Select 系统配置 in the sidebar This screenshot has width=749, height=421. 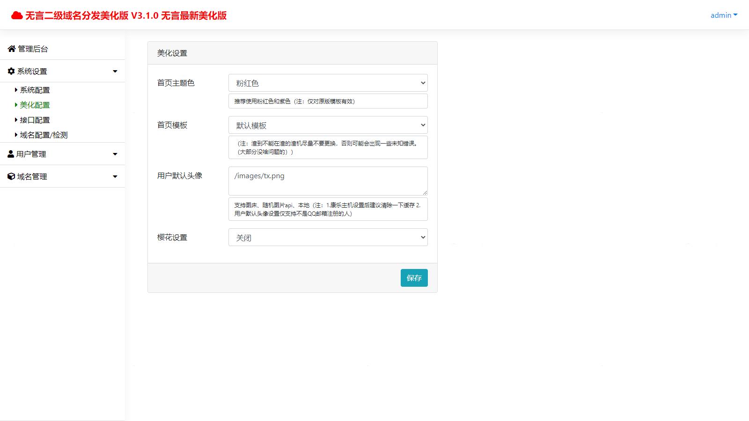[x=34, y=90]
